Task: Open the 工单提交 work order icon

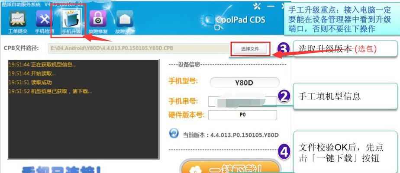Action: pos(18,22)
